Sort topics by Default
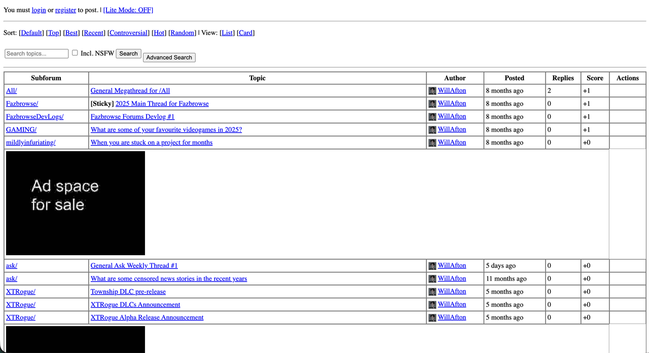 click(31, 32)
